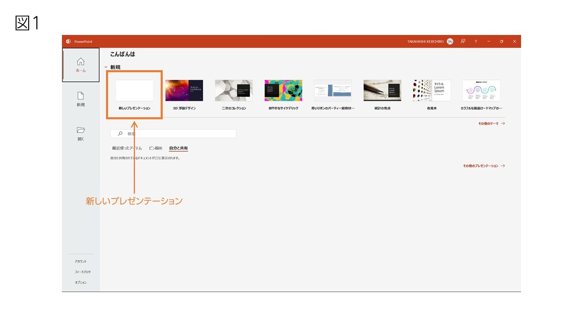Open その他のテーマ link

tap(491, 124)
